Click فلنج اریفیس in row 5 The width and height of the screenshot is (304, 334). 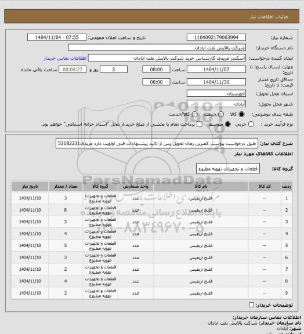[x=201, y=246]
